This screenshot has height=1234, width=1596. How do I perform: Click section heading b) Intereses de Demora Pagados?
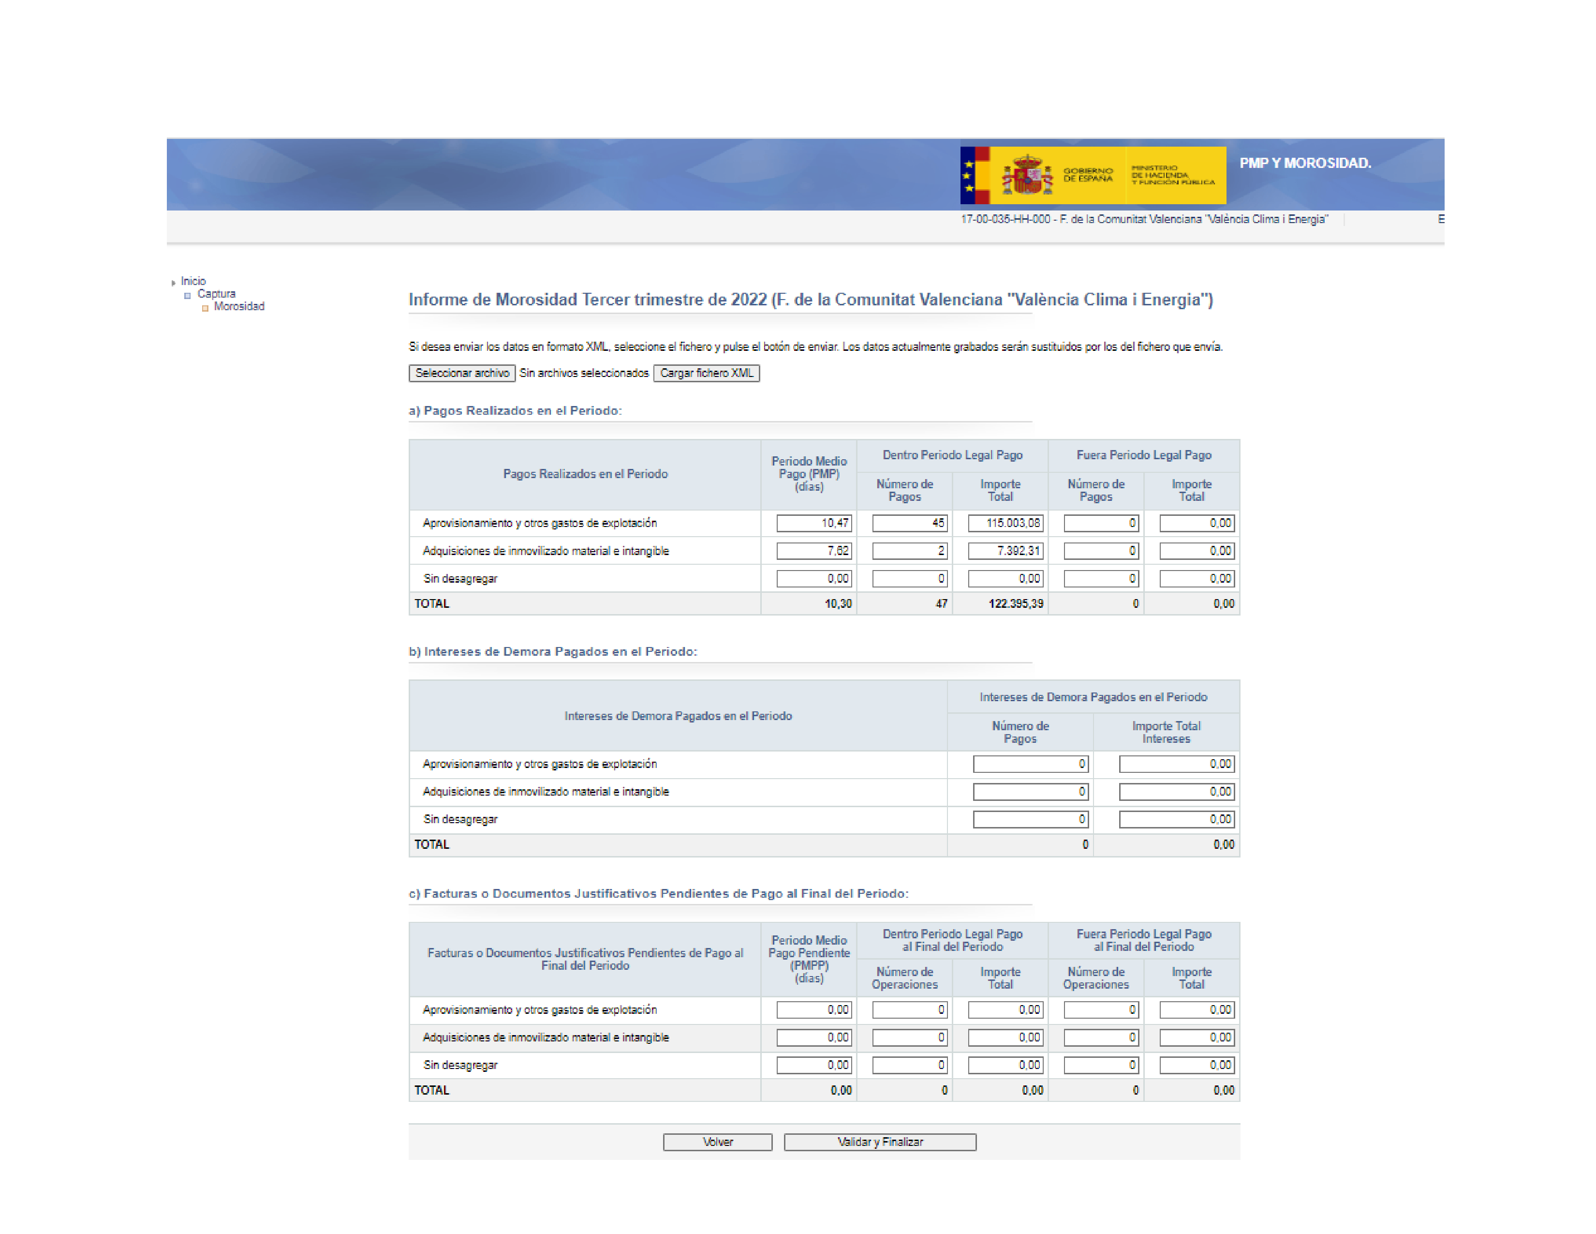(x=552, y=651)
